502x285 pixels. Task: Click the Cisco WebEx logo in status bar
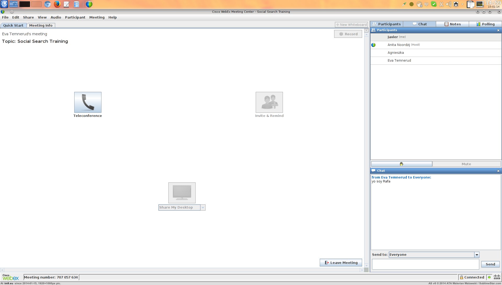[10, 277]
